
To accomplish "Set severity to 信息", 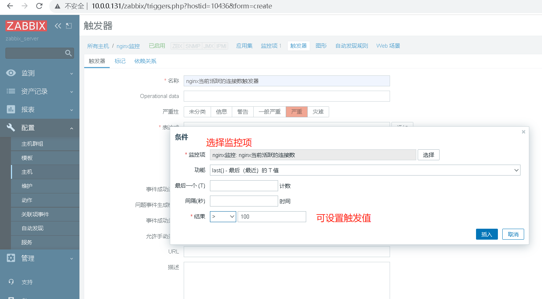I will (x=221, y=112).
